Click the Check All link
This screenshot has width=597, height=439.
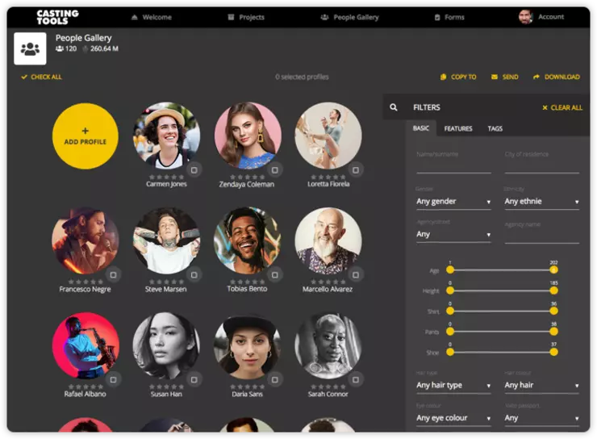point(41,77)
